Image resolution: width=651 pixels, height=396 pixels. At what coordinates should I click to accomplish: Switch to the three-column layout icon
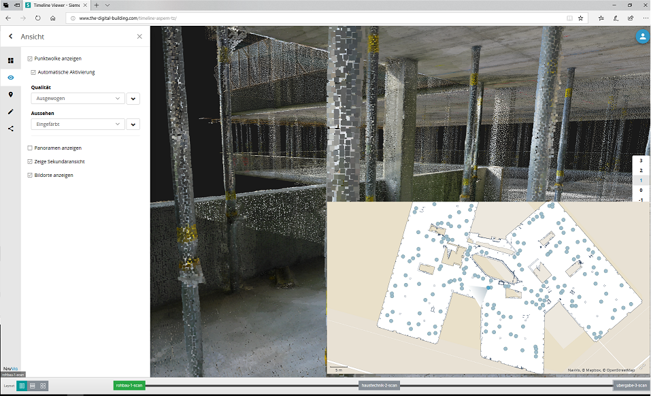(22, 386)
